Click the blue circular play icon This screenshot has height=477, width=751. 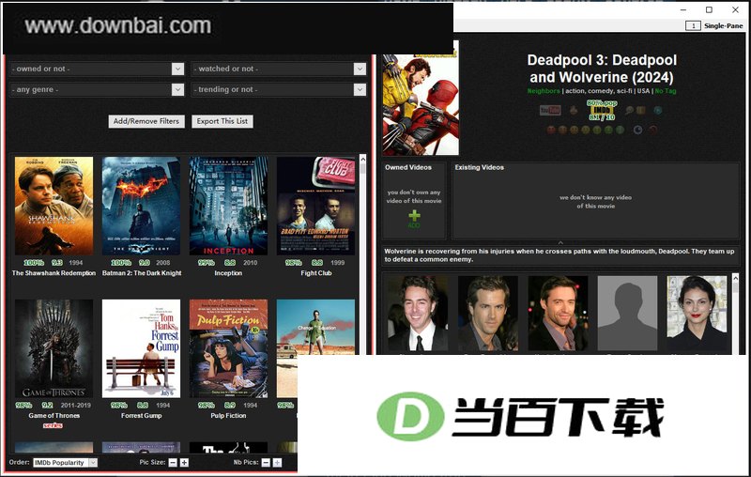[x=658, y=110]
